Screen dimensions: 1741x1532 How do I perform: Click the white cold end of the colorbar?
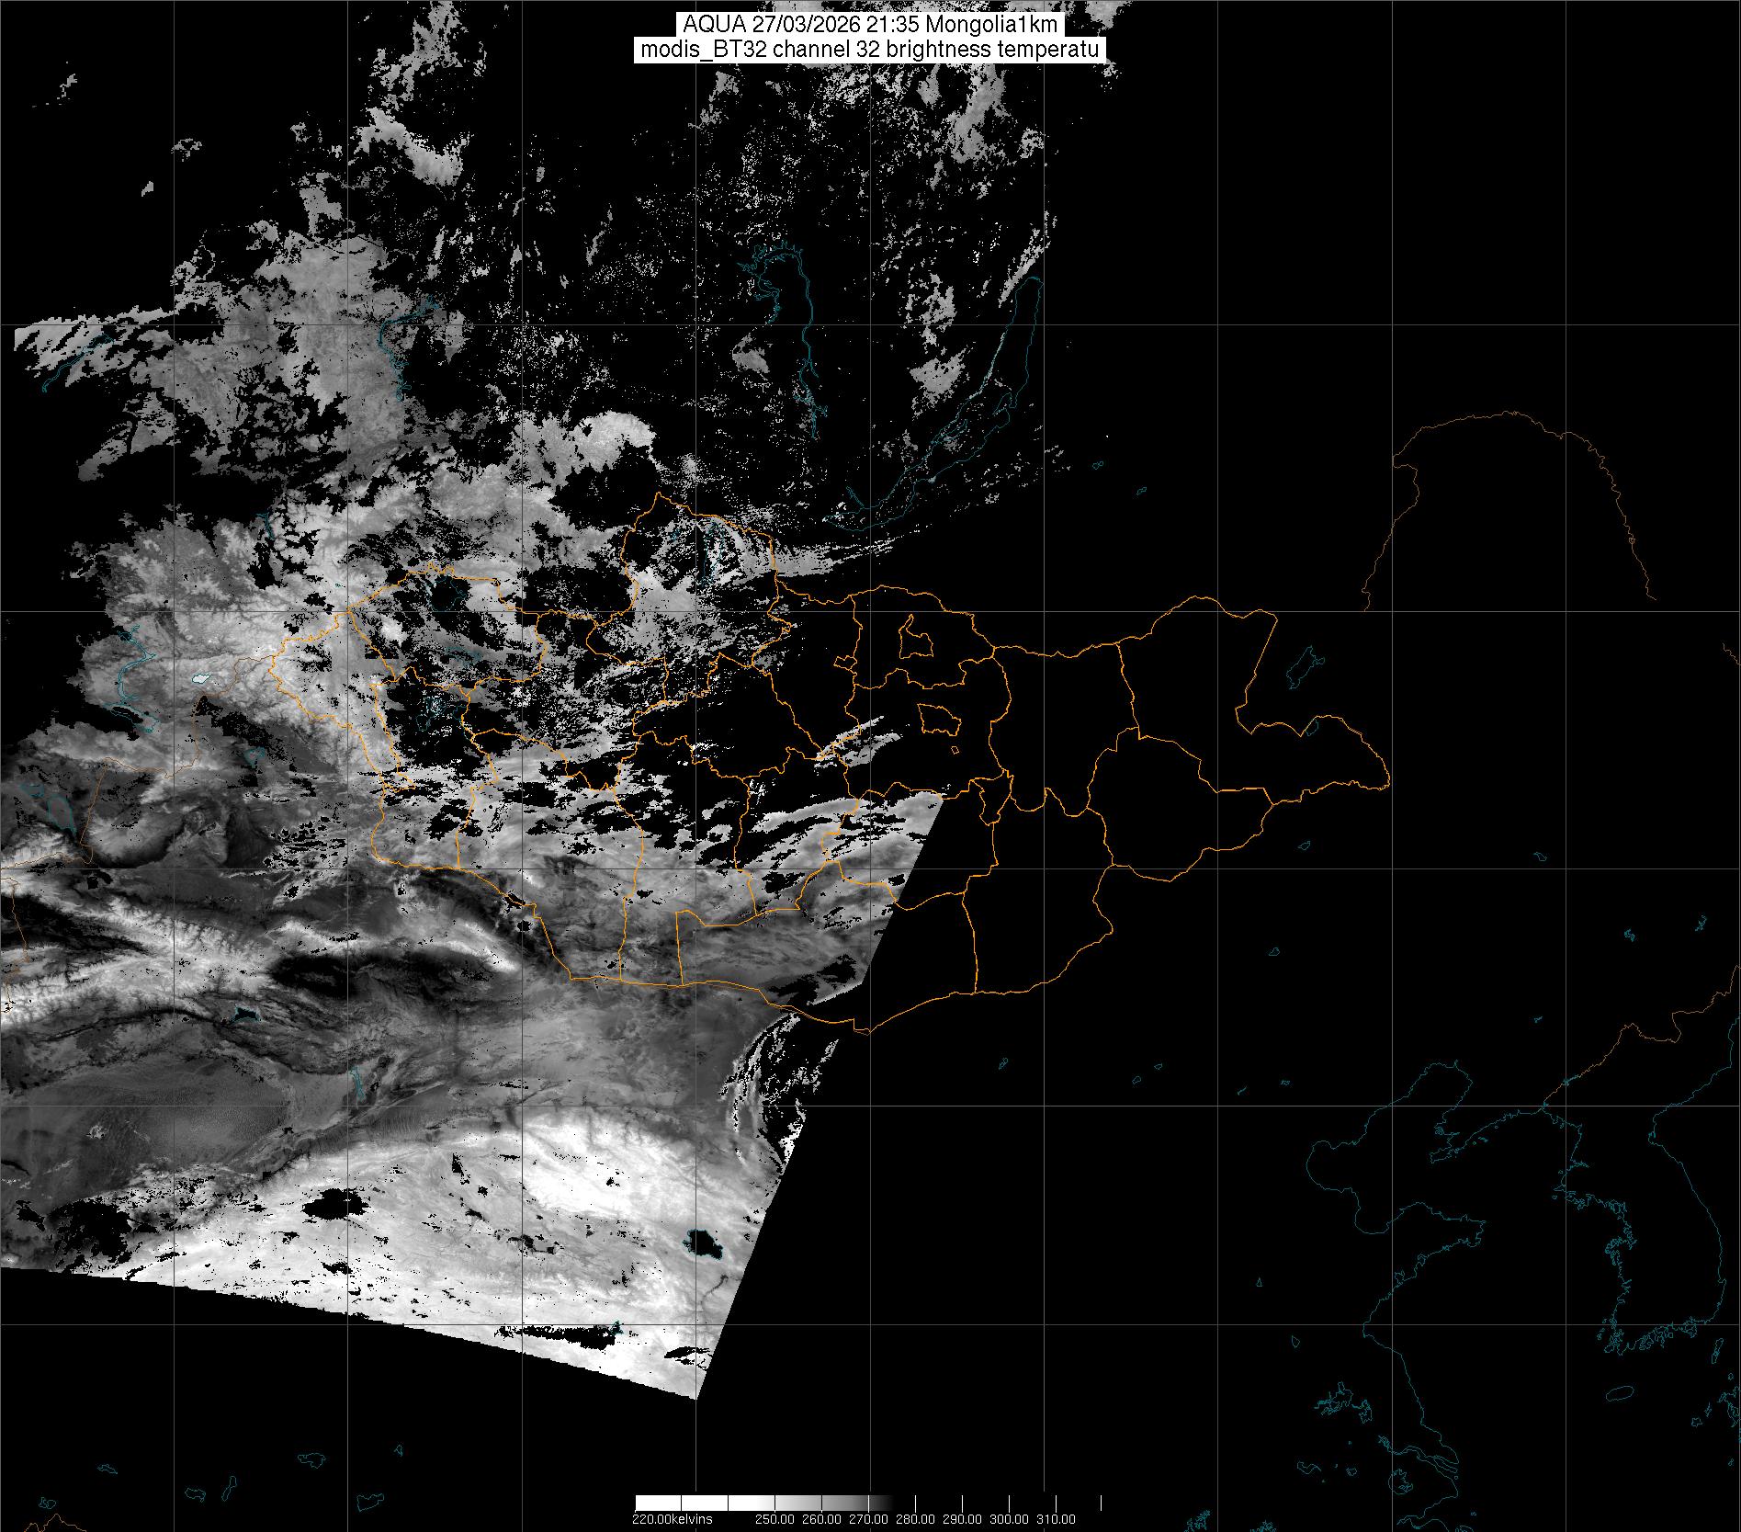tap(661, 1503)
